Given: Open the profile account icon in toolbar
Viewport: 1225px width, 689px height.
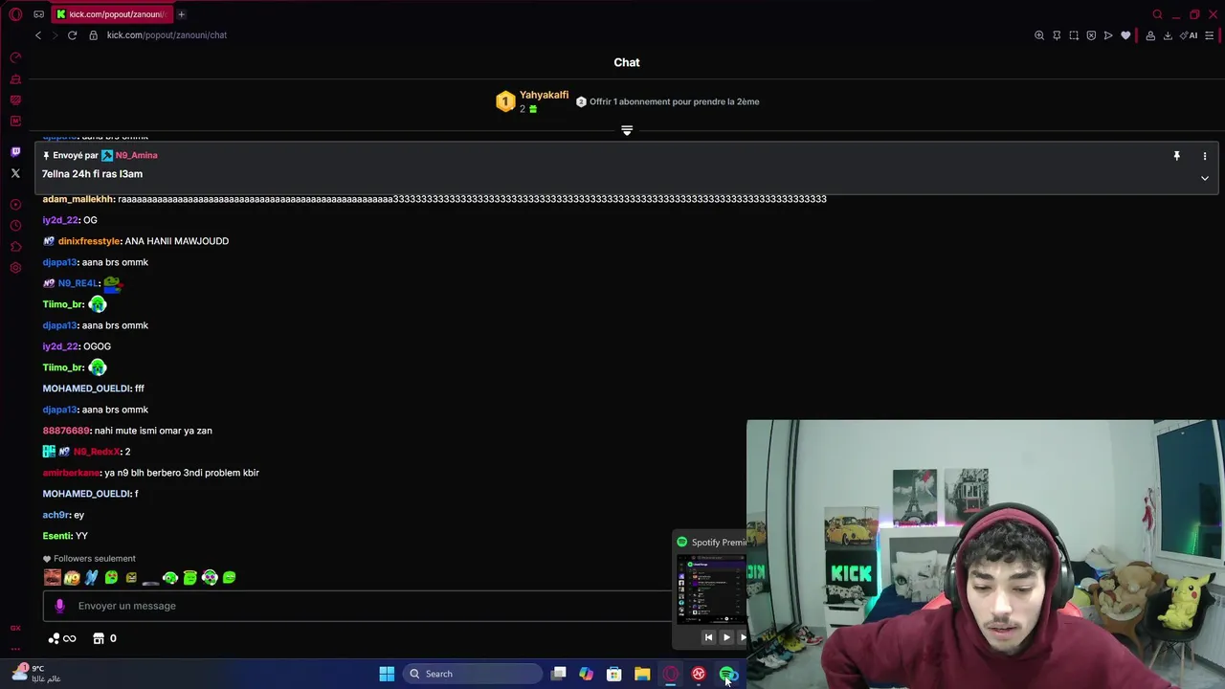Looking at the screenshot, I should coord(1150,35).
